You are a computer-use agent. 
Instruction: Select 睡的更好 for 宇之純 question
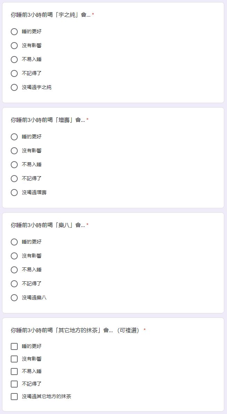coord(14,32)
